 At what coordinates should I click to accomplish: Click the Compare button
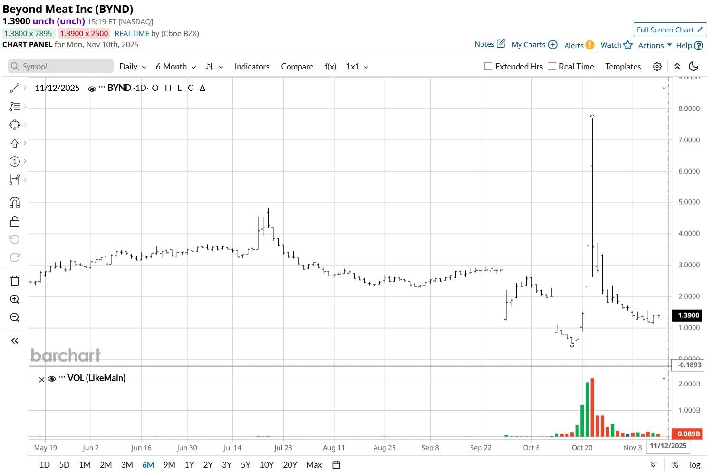click(x=297, y=67)
